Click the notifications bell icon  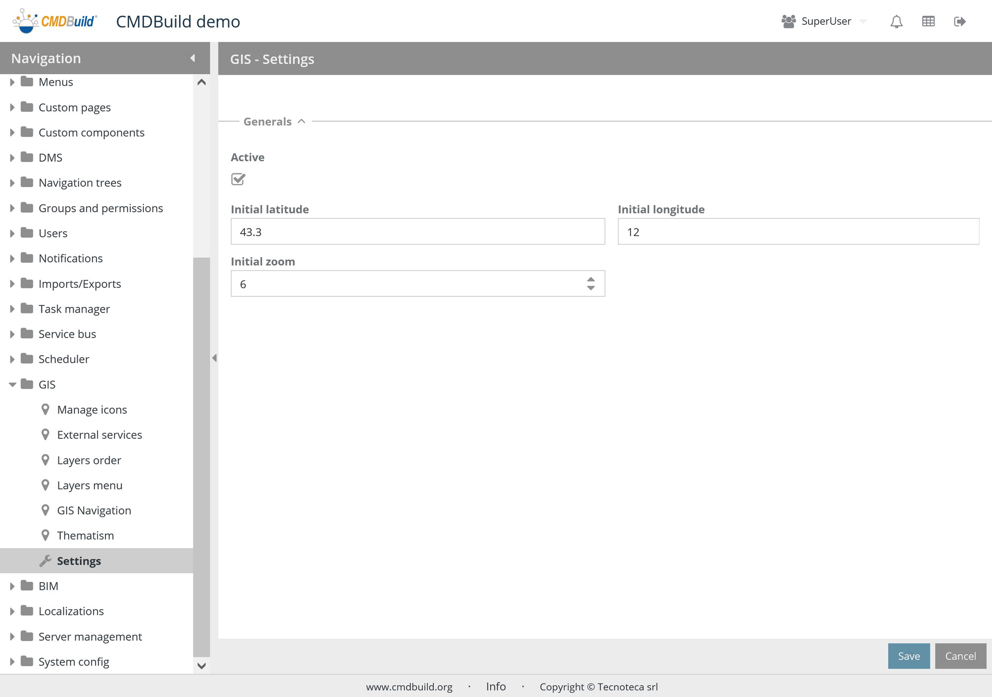click(896, 21)
